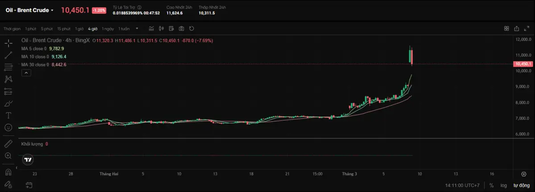Open the additional timeframes dropdown arrow

137,29
